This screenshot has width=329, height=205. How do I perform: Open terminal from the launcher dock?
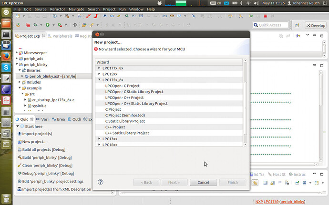click(x=6, y=34)
